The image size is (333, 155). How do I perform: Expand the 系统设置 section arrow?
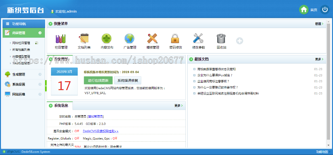[40, 84]
